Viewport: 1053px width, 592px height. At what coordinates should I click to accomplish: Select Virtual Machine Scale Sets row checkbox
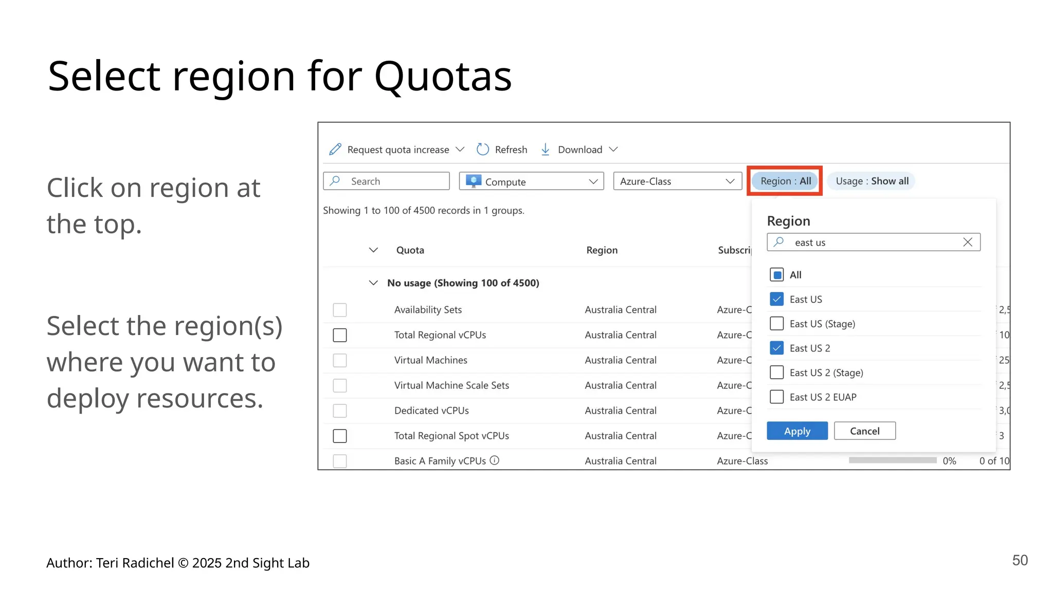[340, 385]
